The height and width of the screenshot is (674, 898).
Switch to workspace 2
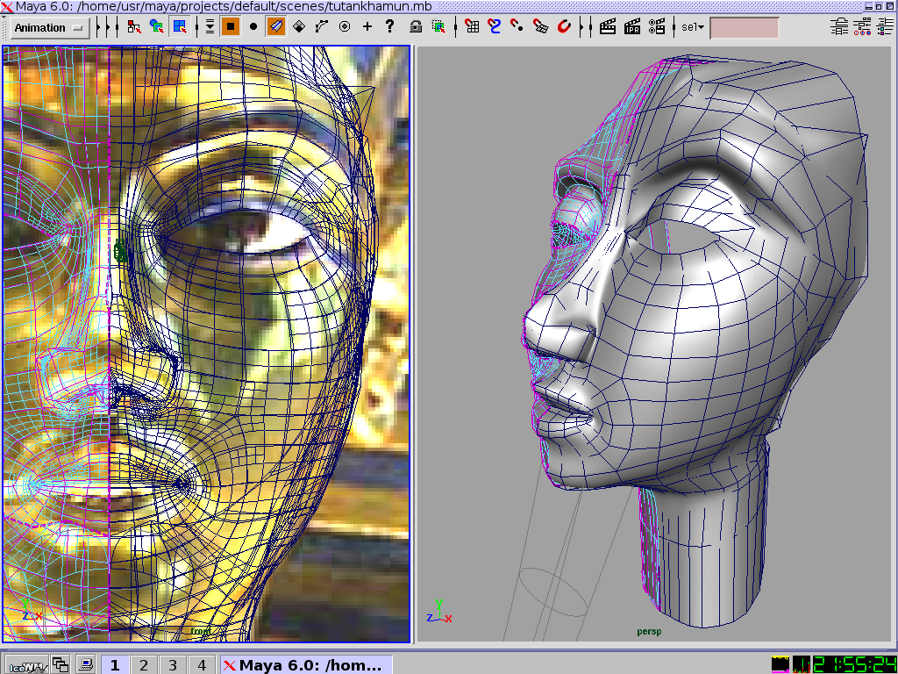pos(144,665)
